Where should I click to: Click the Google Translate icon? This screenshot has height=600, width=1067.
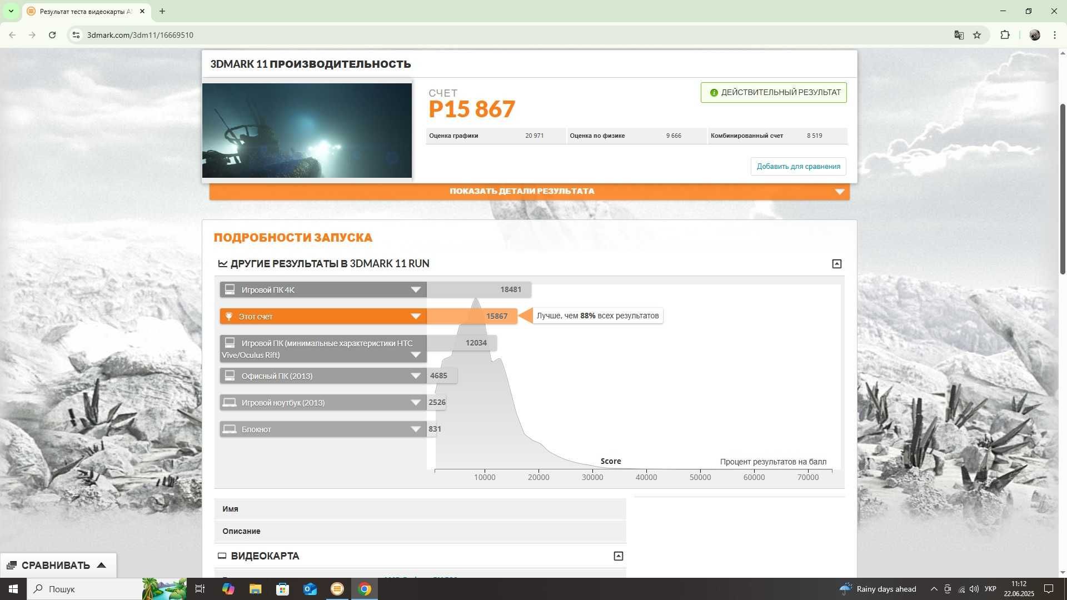(959, 35)
